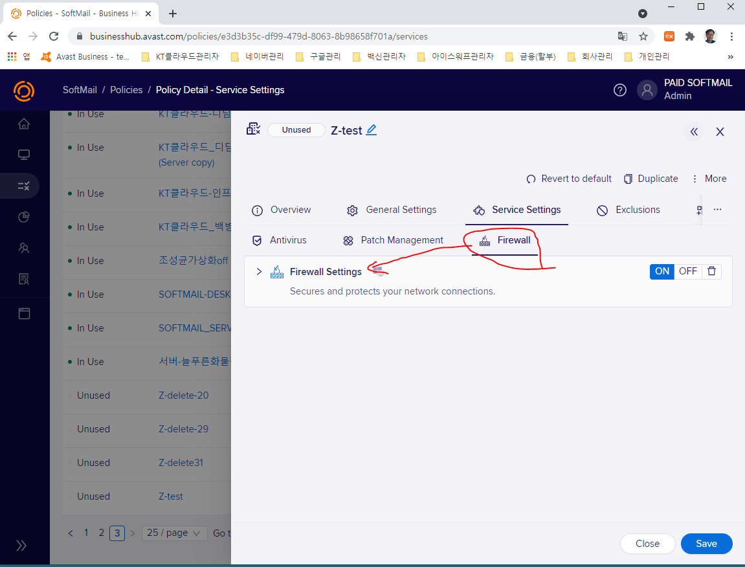Screen dimensions: 745x567
Task: Go to page 1
Action: coord(86,533)
